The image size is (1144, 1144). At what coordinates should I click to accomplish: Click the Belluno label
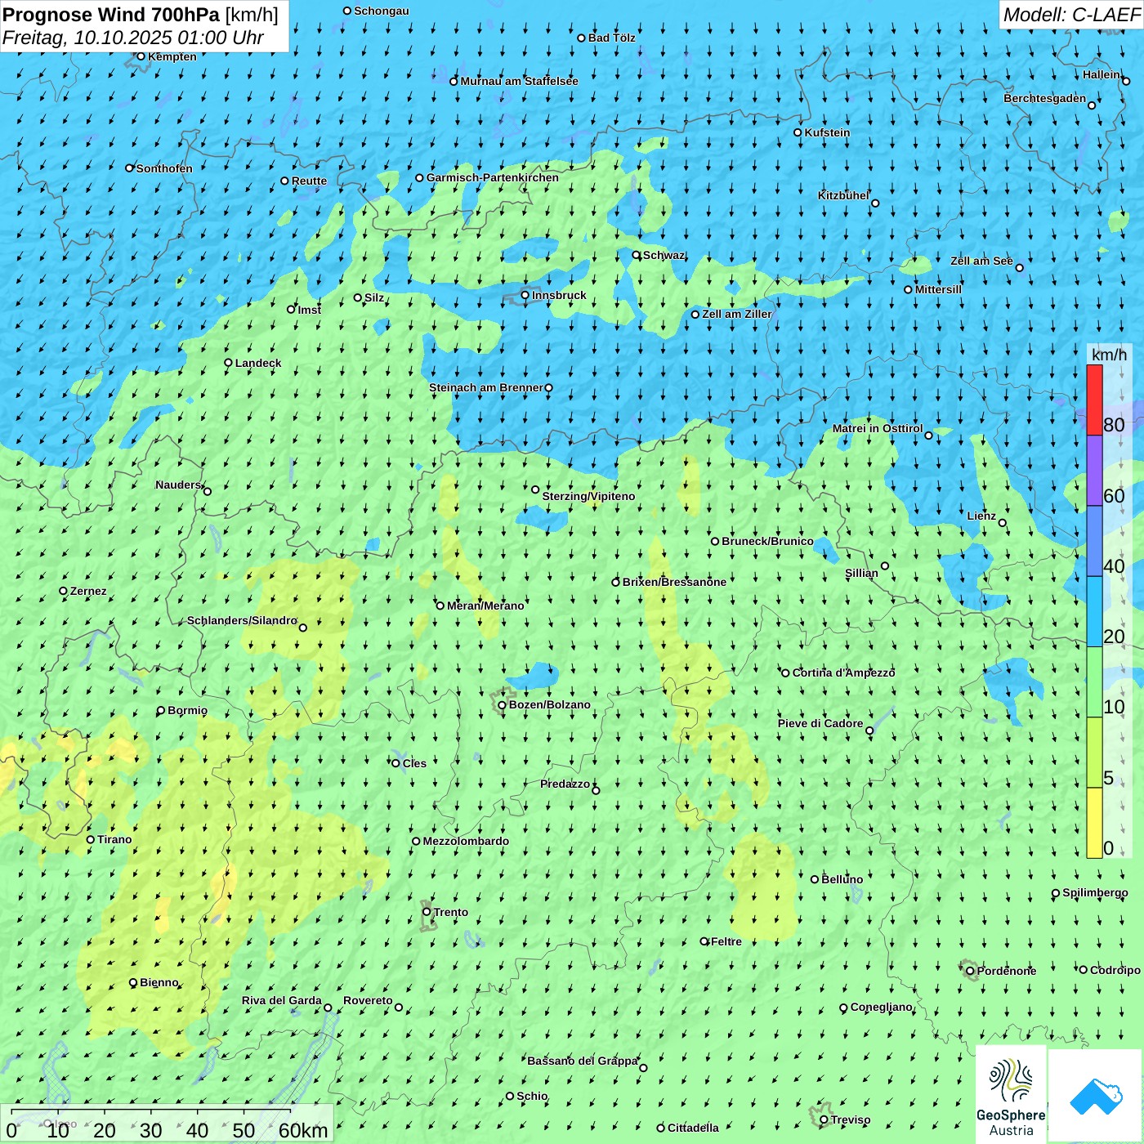[x=842, y=879]
